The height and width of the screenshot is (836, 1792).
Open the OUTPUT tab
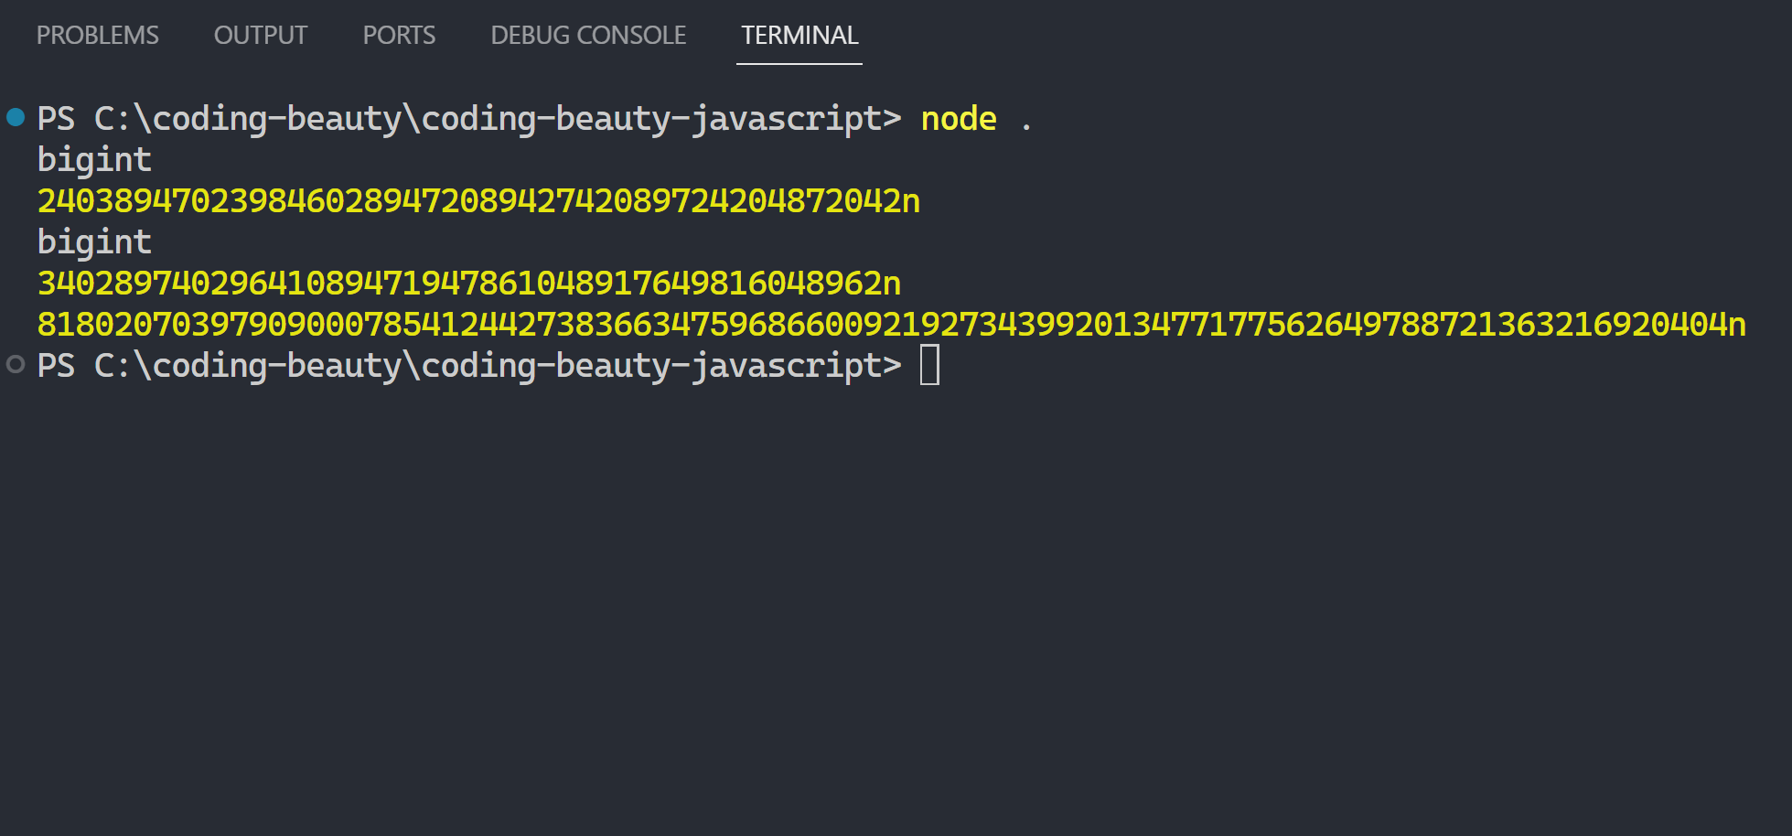point(261,36)
